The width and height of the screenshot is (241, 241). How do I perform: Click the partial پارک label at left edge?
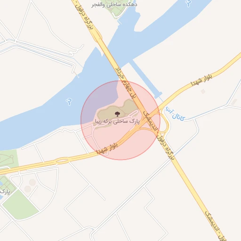tap(5, 192)
